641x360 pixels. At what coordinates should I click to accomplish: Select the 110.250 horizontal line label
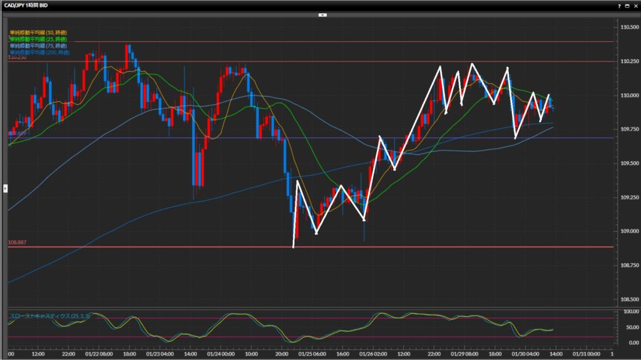coord(17,58)
